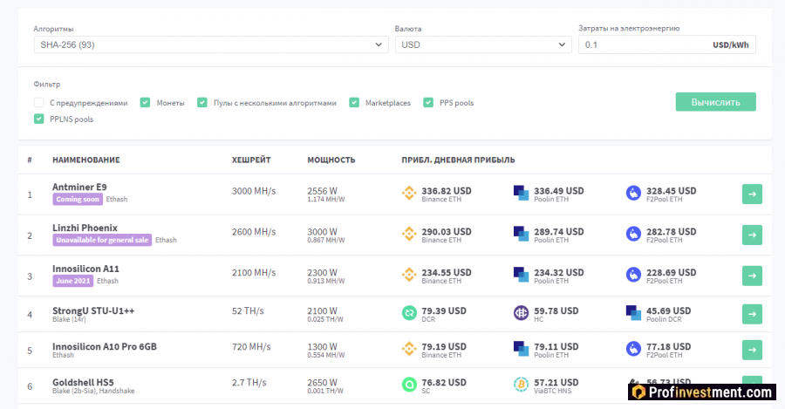Open Innosilicon A10 Pro 6GB arrow button

(x=752, y=350)
